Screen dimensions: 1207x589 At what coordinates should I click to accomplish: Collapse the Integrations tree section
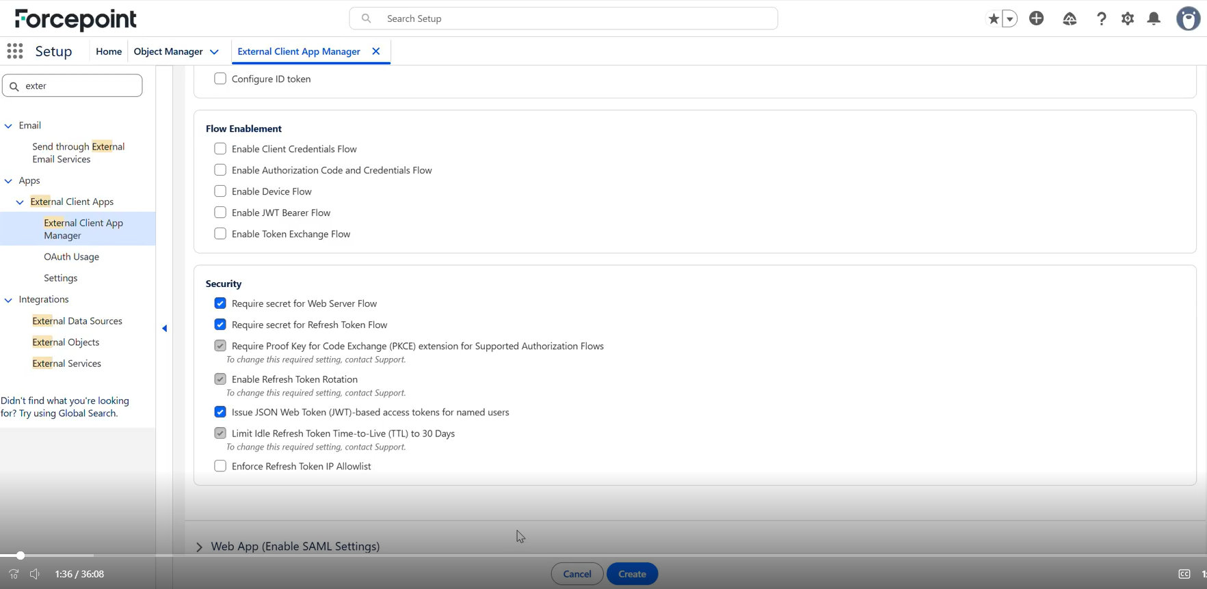[x=8, y=300]
